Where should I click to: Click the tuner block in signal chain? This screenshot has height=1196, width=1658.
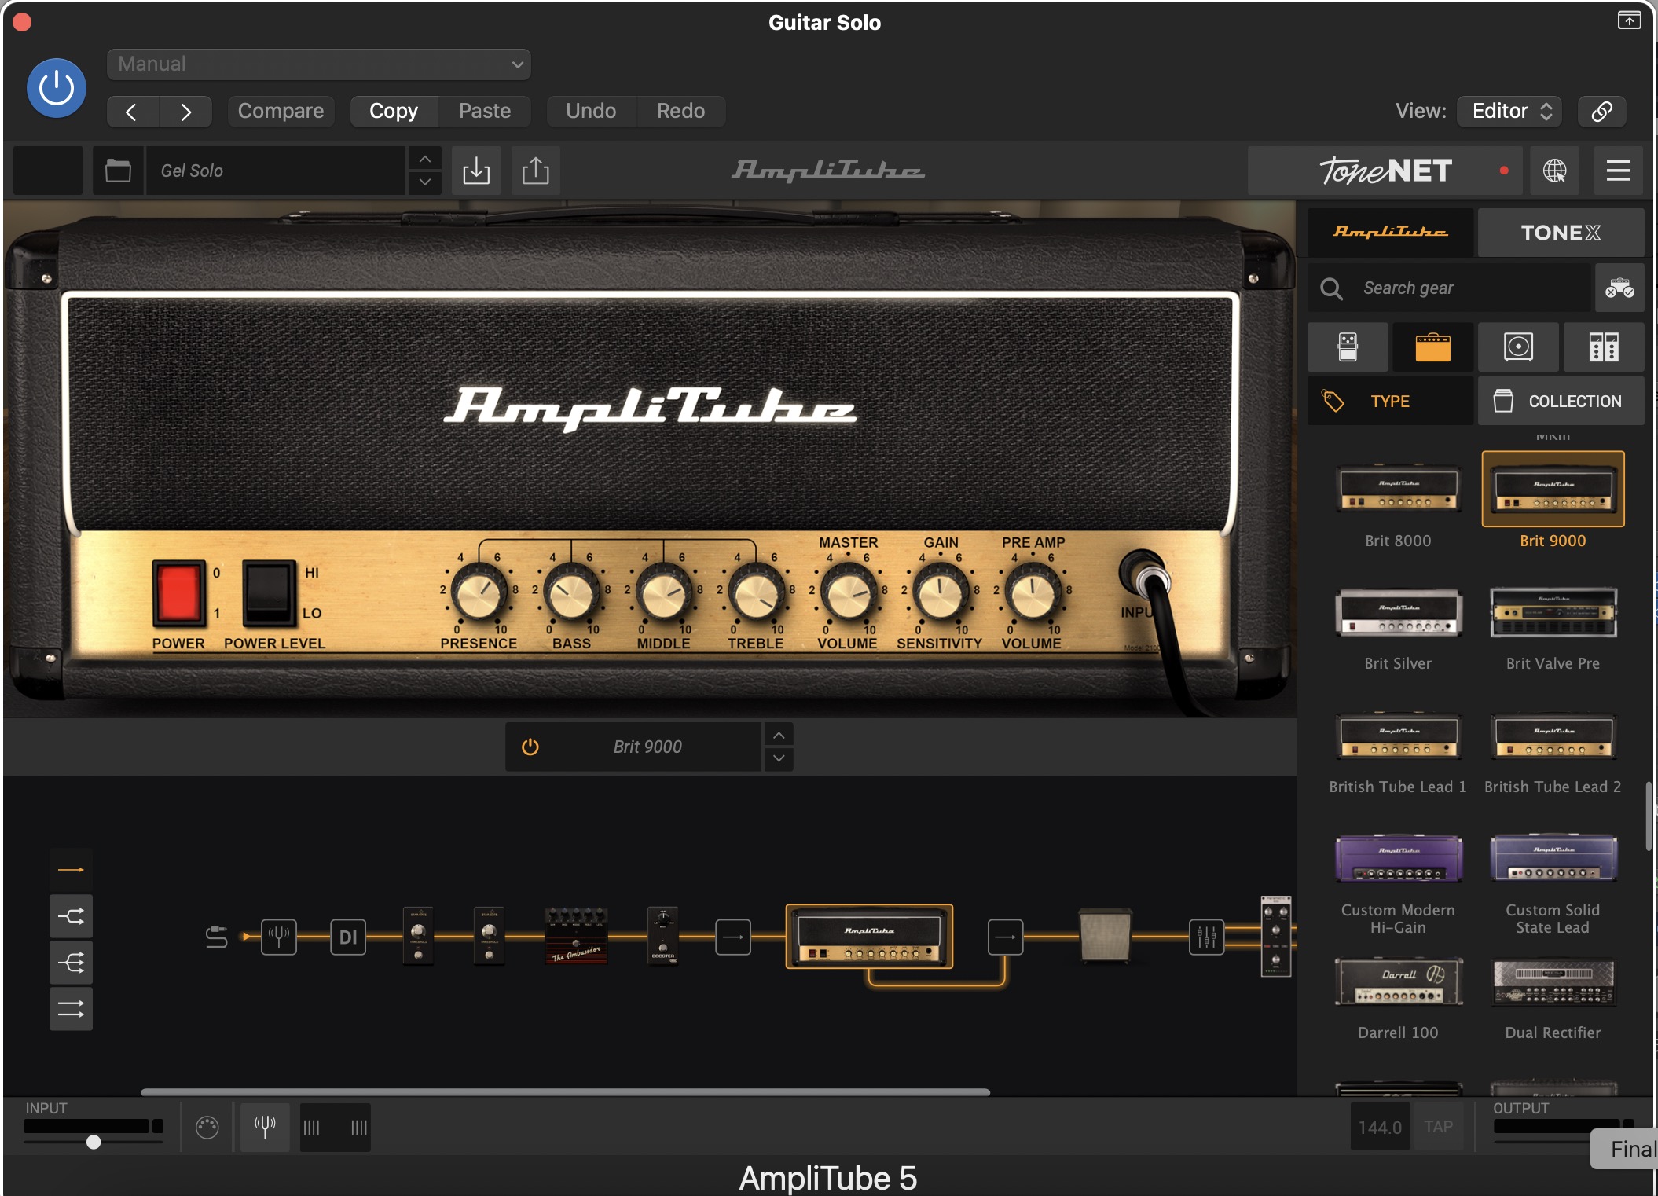278,937
